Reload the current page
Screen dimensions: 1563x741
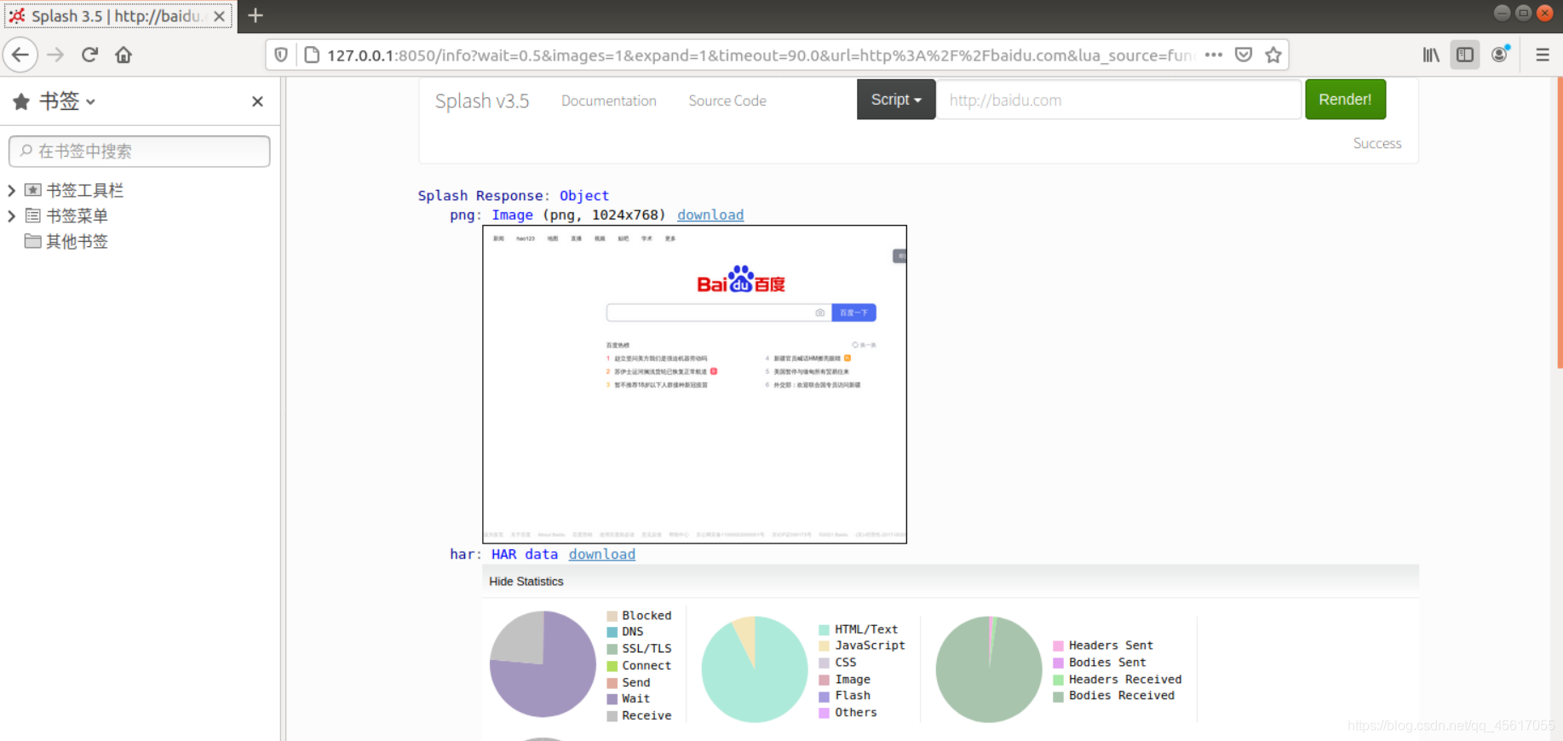(x=89, y=55)
